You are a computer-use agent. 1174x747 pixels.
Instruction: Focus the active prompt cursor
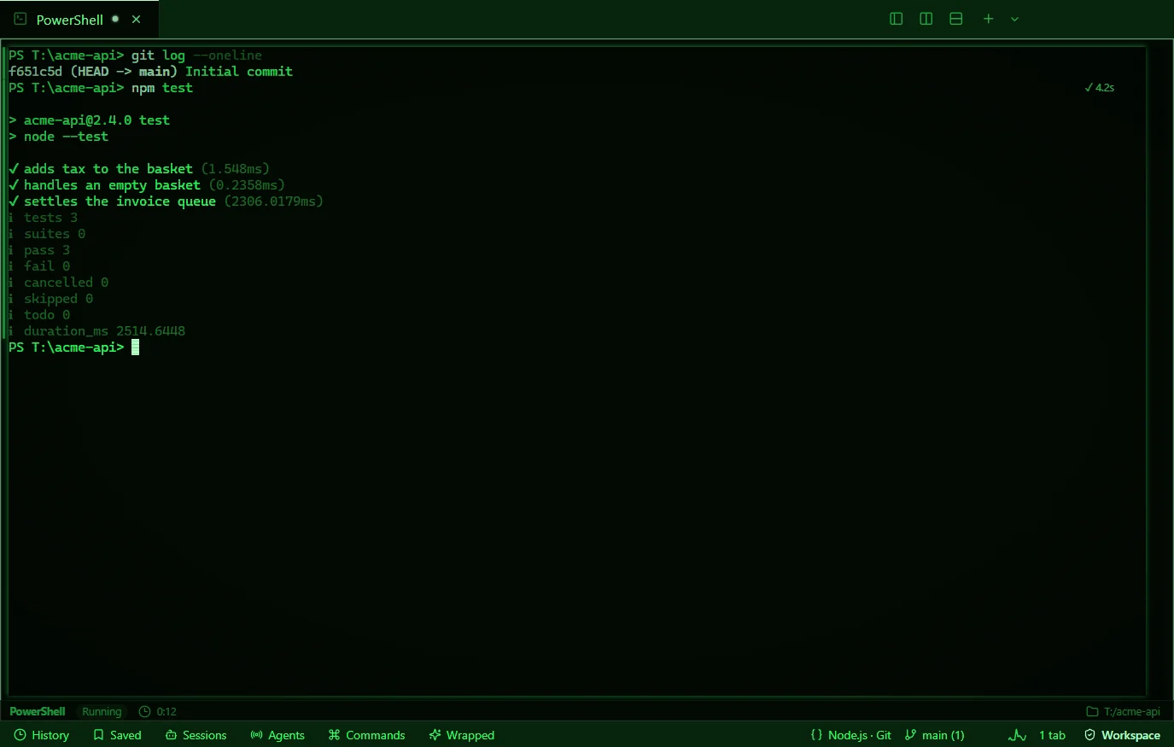tap(135, 347)
